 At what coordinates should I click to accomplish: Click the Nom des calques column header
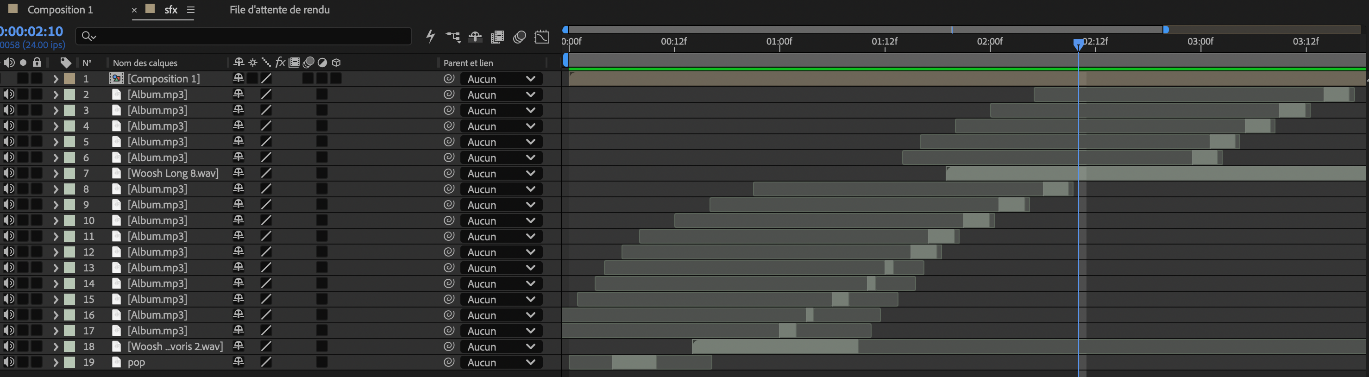pyautogui.click(x=145, y=63)
